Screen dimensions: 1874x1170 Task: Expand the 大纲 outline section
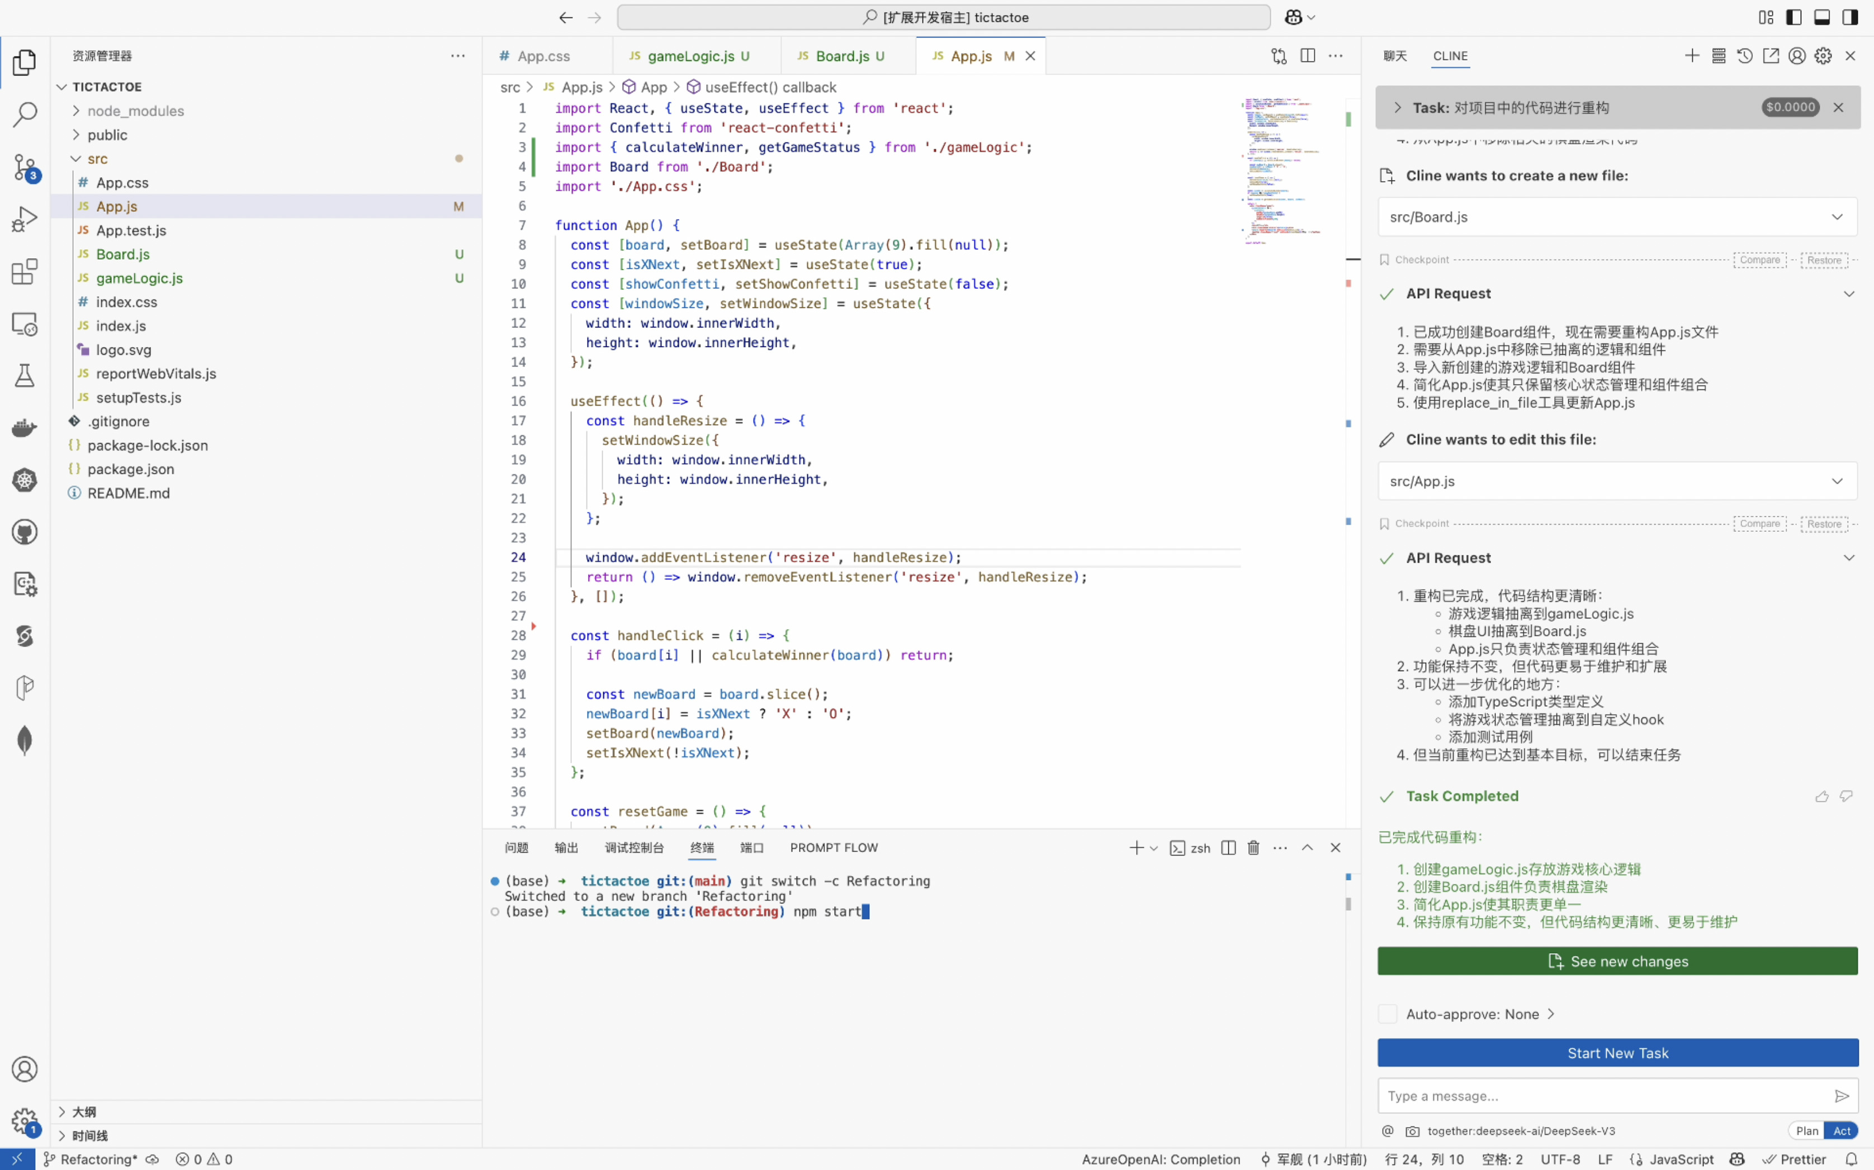(x=84, y=1112)
